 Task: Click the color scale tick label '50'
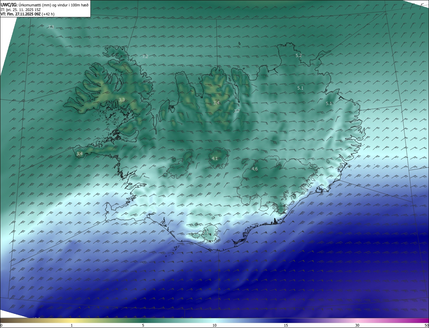click(x=426, y=325)
